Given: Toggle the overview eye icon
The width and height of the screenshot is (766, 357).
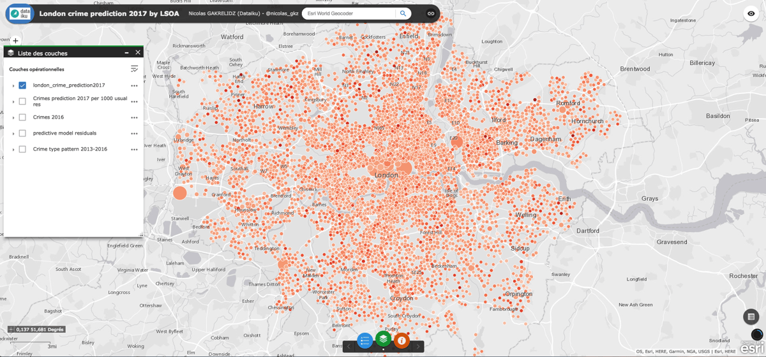Looking at the screenshot, I should 751,13.
